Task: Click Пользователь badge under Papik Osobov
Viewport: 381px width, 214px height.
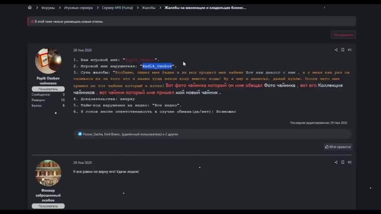Action: point(48,89)
